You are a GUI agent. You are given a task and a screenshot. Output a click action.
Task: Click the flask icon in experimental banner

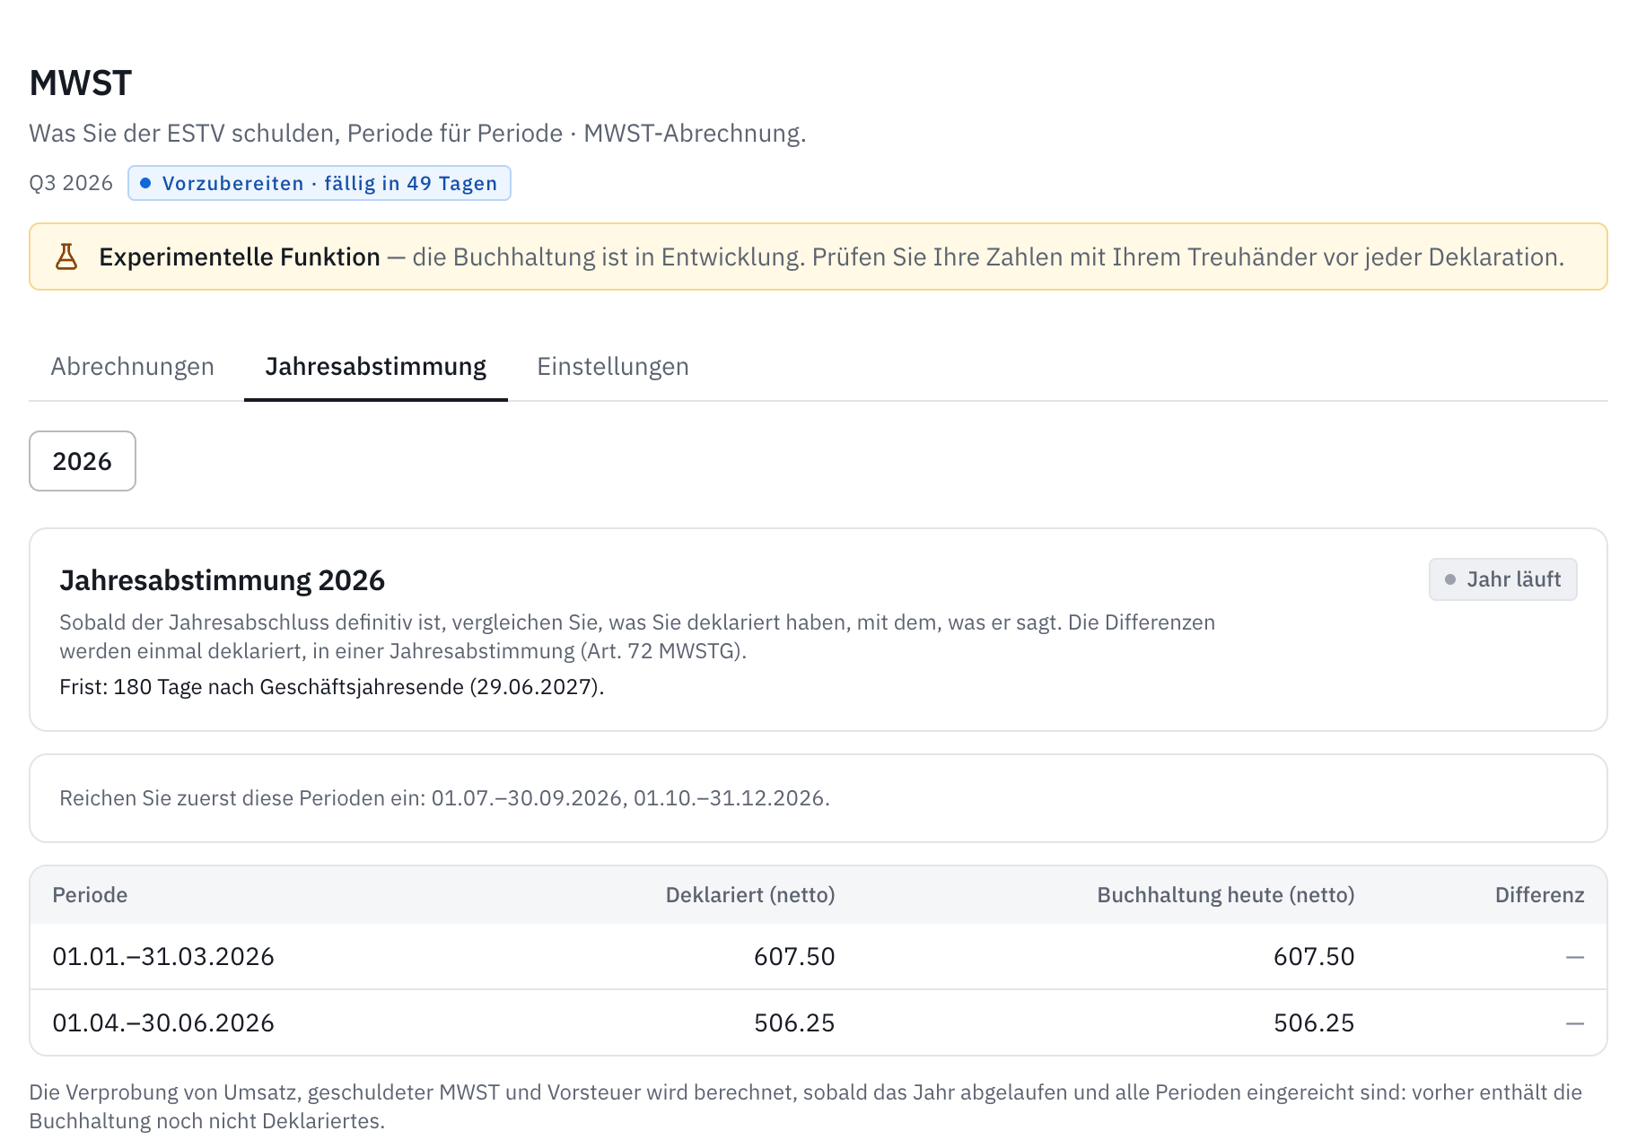point(66,257)
